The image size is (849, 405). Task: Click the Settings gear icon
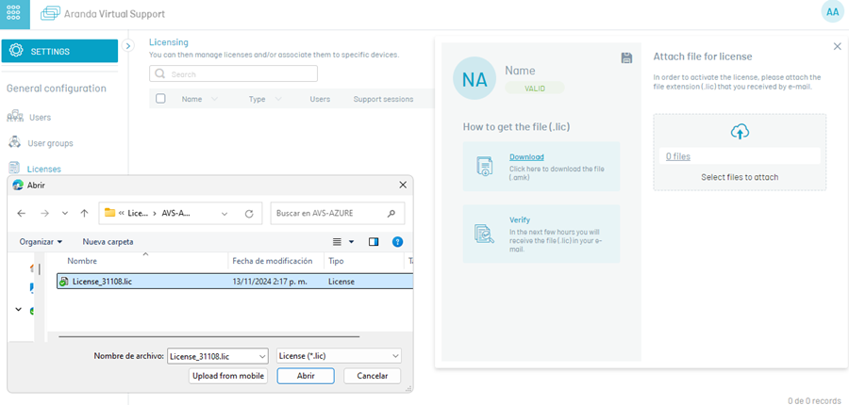(x=16, y=52)
